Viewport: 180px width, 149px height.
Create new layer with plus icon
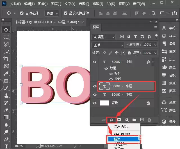[142, 120]
